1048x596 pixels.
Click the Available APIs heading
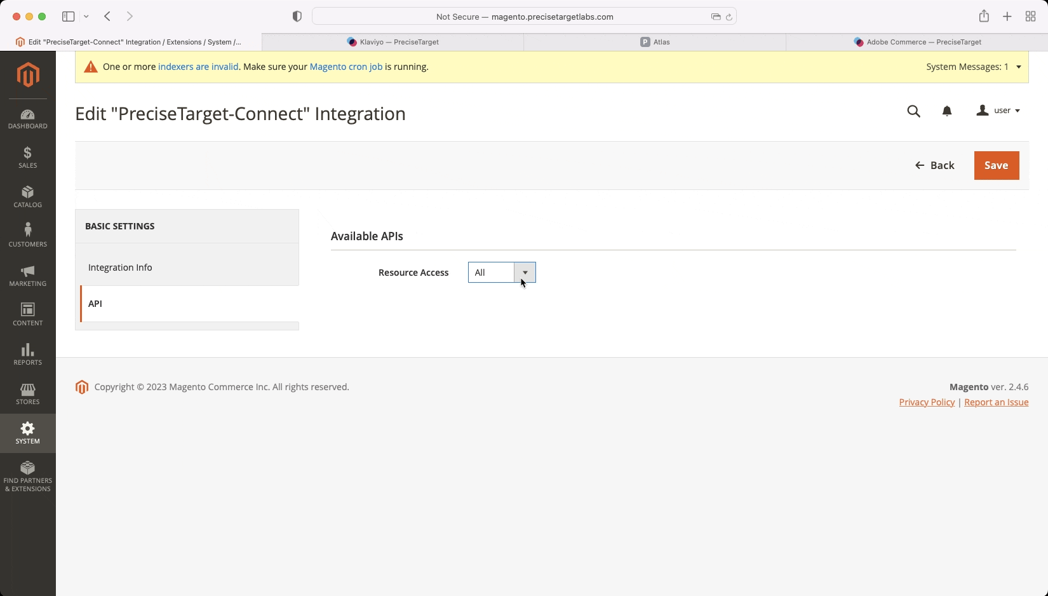[x=367, y=236]
